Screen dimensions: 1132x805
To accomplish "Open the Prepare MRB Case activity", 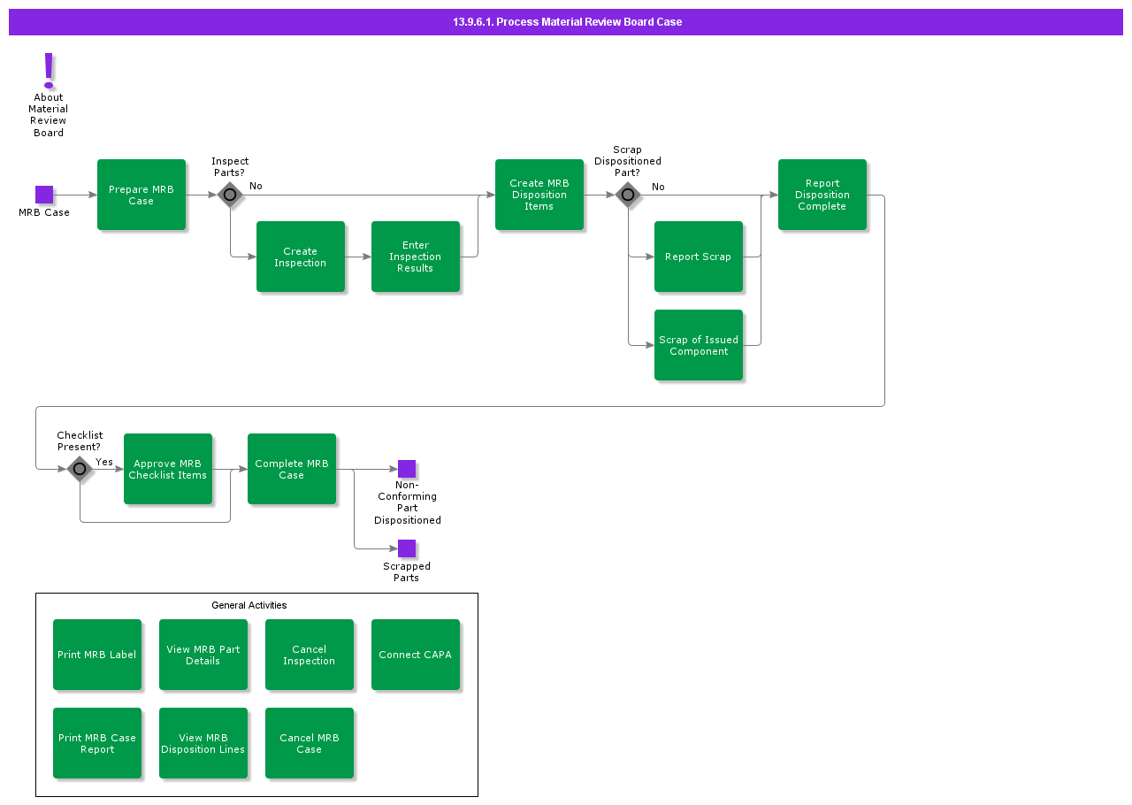I will click(x=141, y=195).
